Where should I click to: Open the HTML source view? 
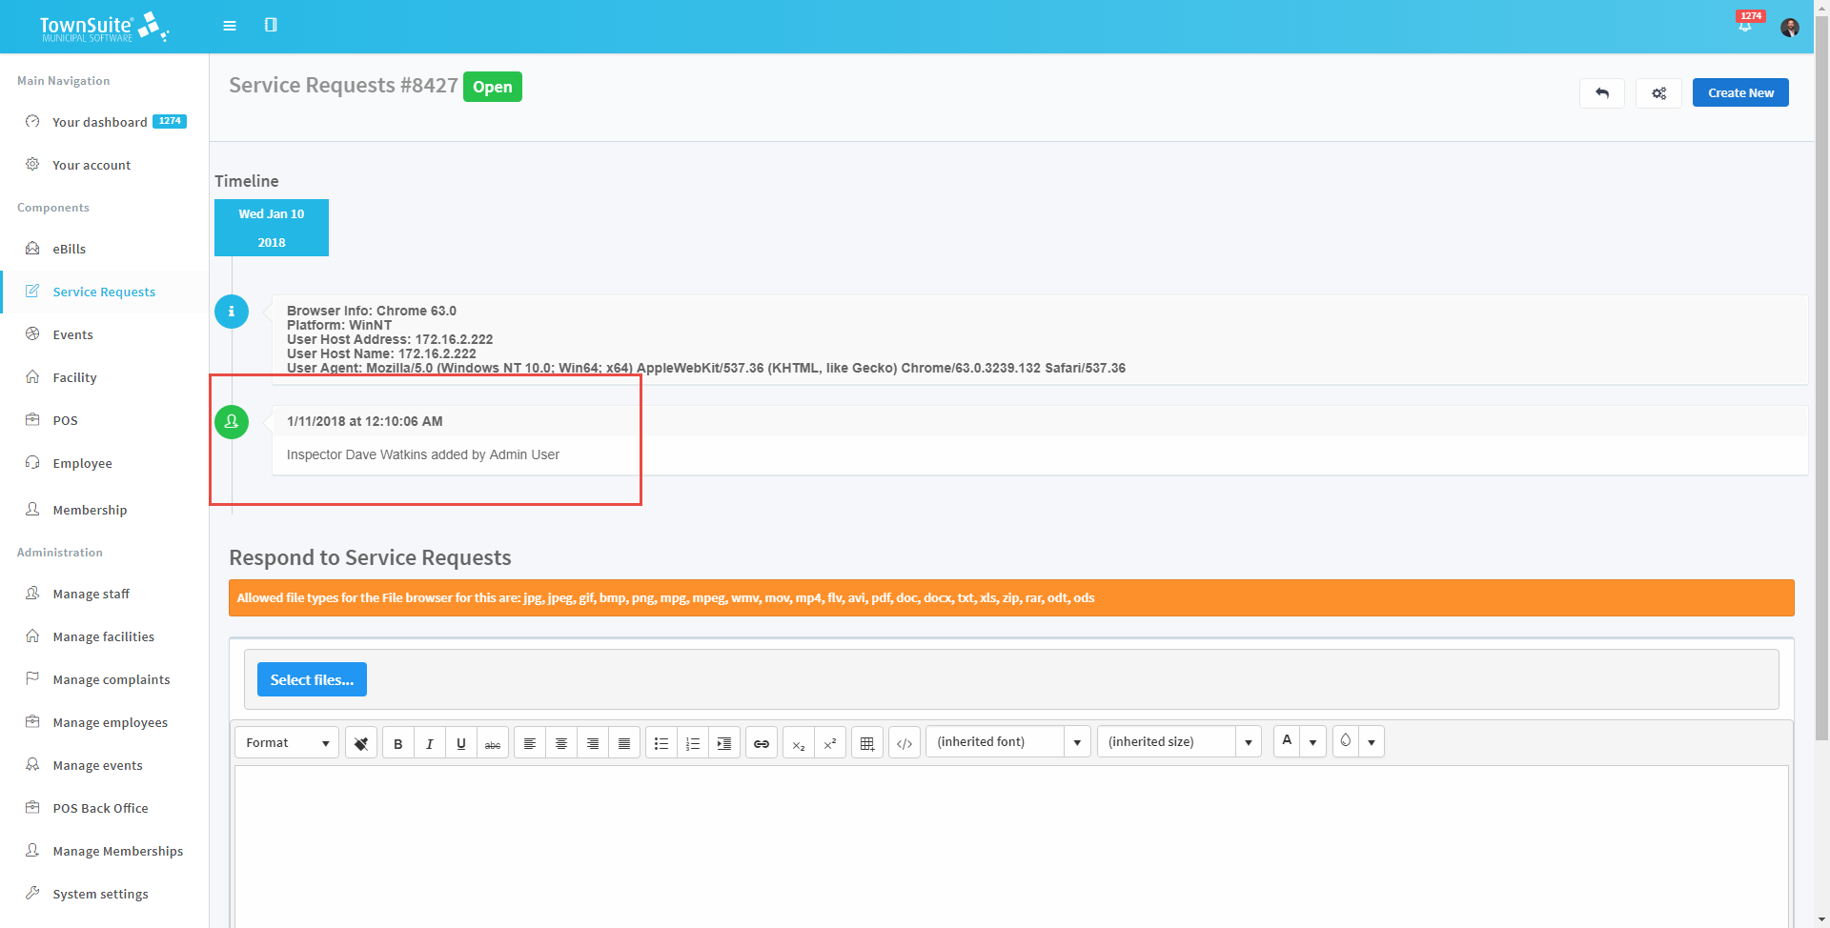[905, 743]
